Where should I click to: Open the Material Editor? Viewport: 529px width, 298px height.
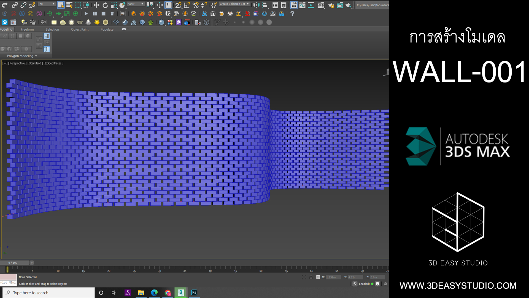[321, 5]
